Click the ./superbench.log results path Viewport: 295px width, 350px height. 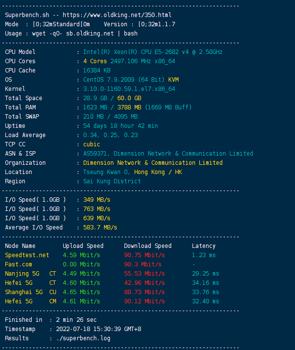click(x=84, y=338)
